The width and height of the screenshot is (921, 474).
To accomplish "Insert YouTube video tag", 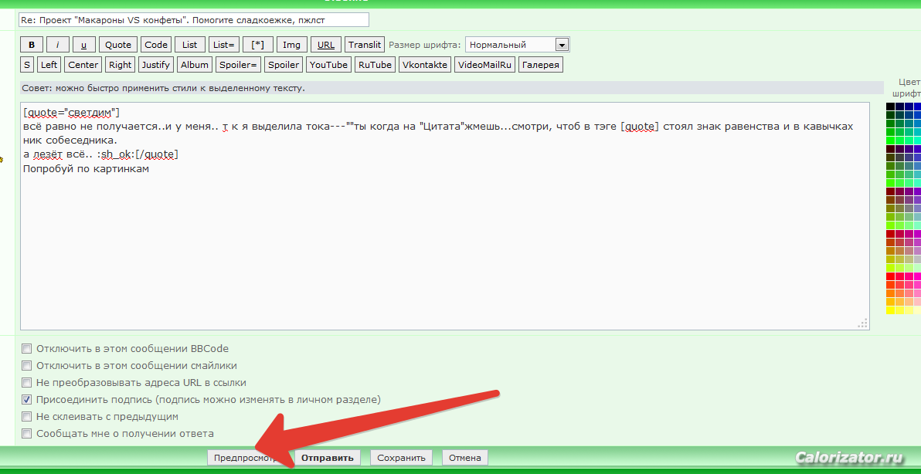I will click(329, 65).
